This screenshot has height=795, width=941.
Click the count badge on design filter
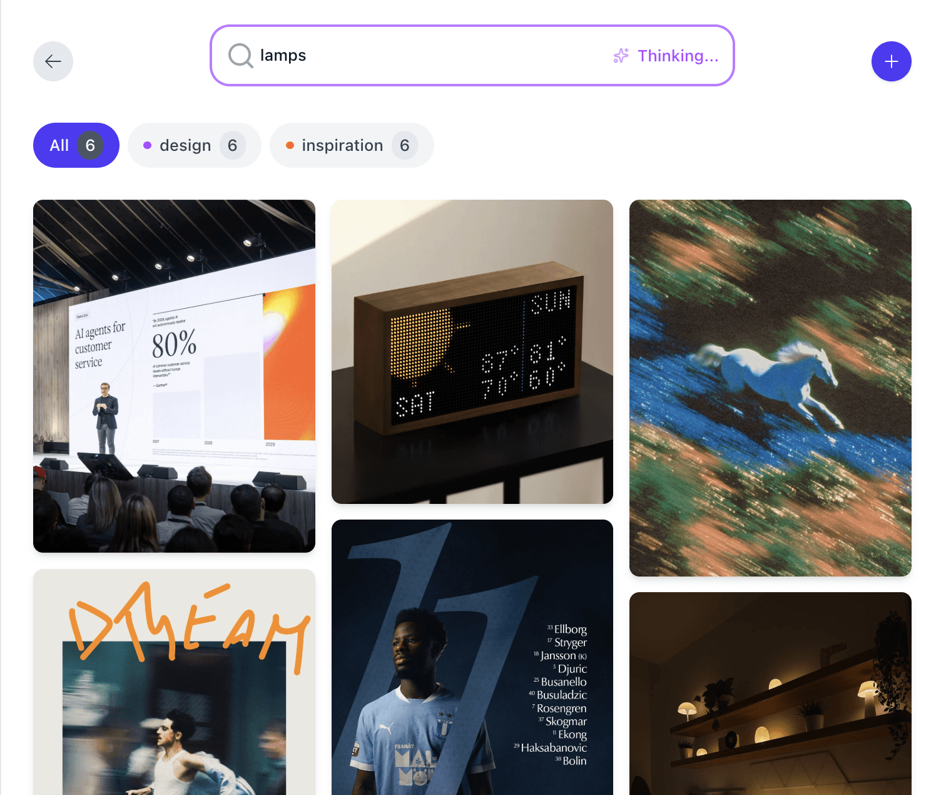click(x=232, y=145)
